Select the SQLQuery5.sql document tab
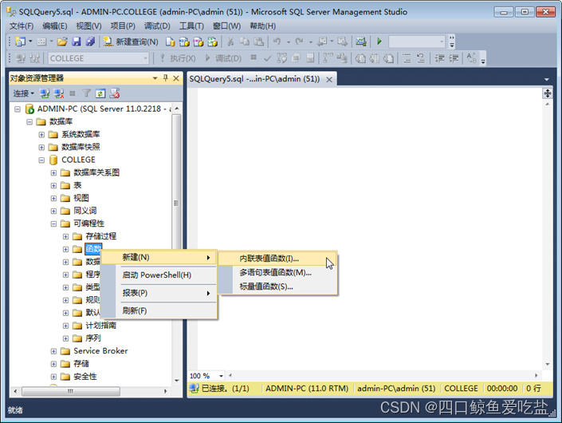 (x=254, y=79)
